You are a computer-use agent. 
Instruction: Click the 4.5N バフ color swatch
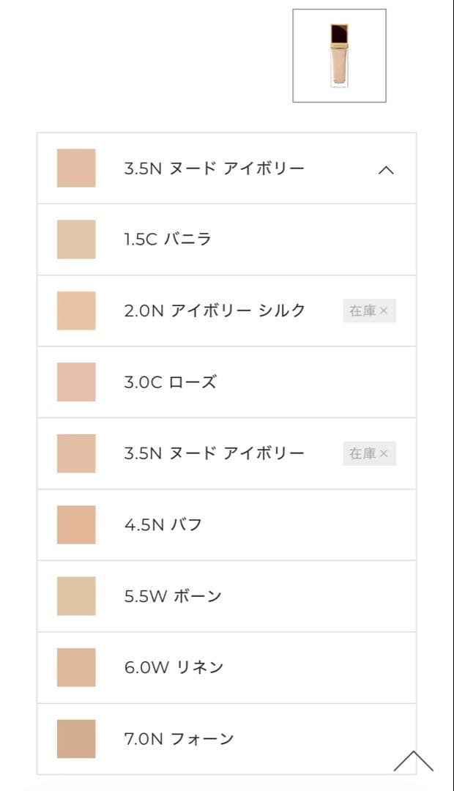click(x=76, y=525)
